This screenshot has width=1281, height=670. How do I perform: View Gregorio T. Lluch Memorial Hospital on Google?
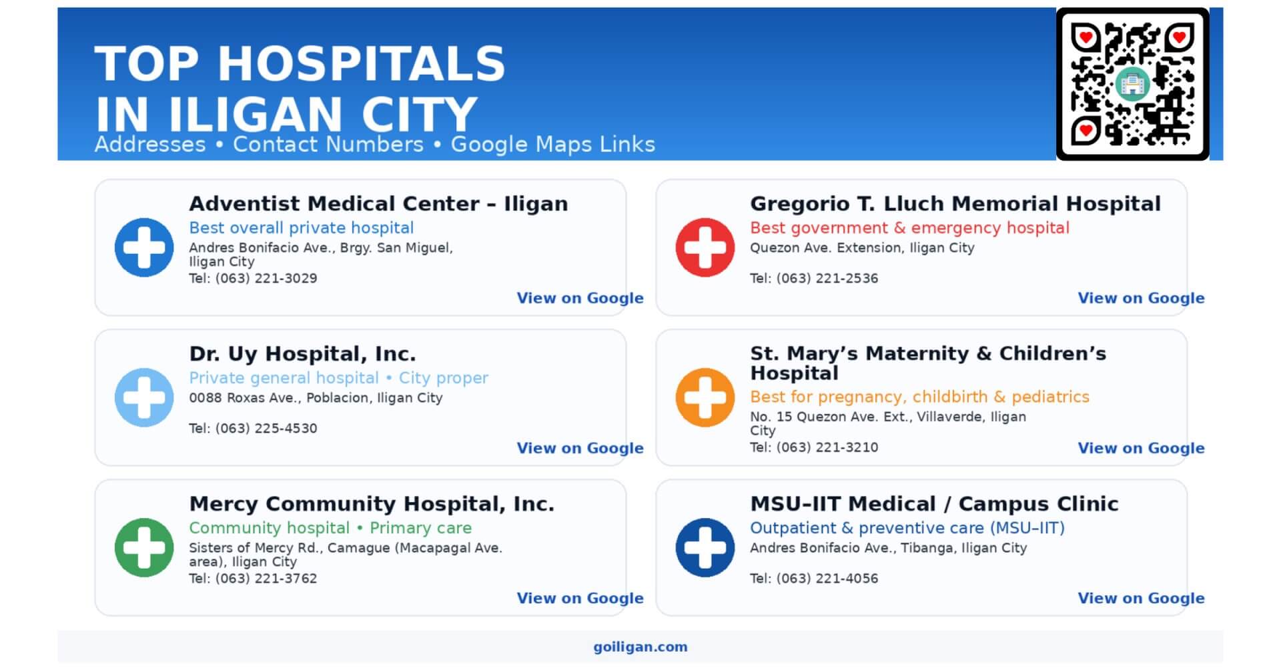1140,298
